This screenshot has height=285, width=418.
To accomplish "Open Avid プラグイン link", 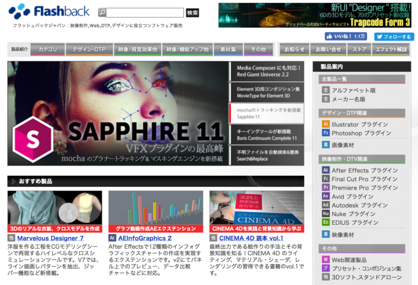I will [352, 196].
